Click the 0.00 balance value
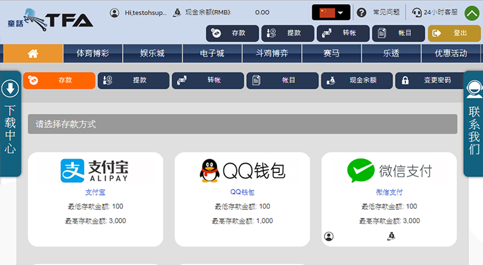This screenshot has height=265, width=483. pos(262,13)
